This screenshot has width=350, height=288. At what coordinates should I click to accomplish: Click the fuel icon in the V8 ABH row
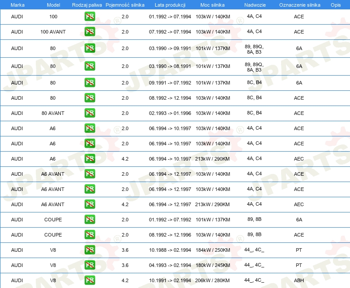(90, 280)
